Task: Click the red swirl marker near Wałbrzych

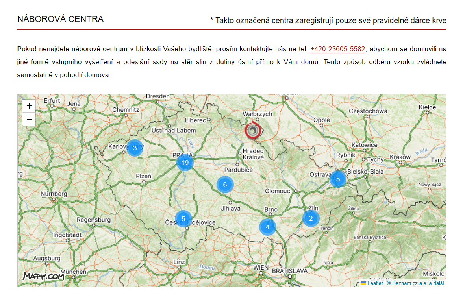Action: point(253,130)
